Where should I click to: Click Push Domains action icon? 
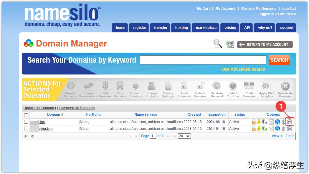pos(249,86)
